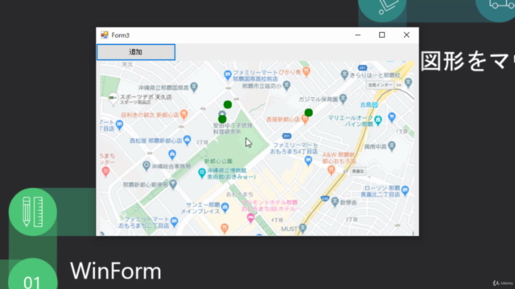The width and height of the screenshot is (515, 289).
Task: Open the スポーツデポ 天久店 marker
Action: (x=113, y=98)
